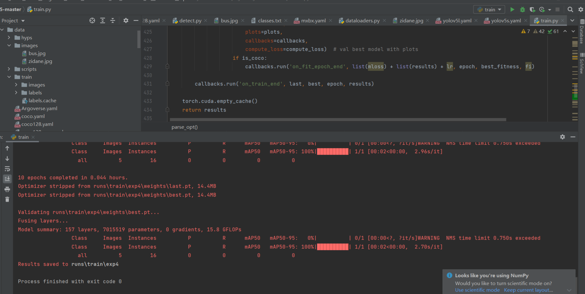Expand the NumPy notification chevron
This screenshot has height=294, width=585.
tap(569, 290)
